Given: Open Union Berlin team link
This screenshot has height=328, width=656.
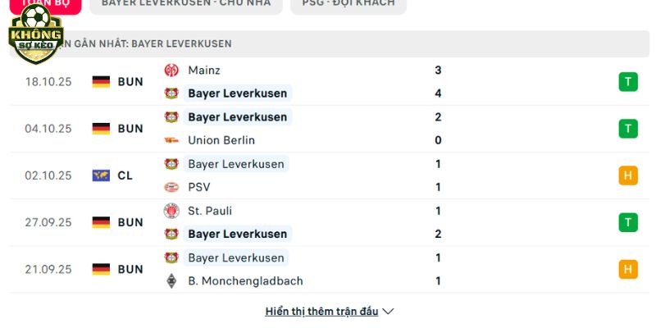Looking at the screenshot, I should [x=221, y=140].
